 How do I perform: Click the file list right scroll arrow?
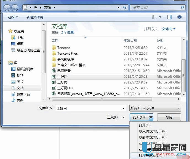tap(179, 99)
